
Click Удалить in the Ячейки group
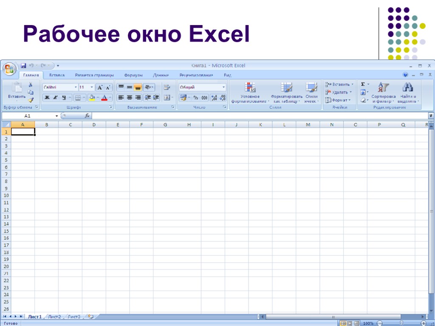339,92
